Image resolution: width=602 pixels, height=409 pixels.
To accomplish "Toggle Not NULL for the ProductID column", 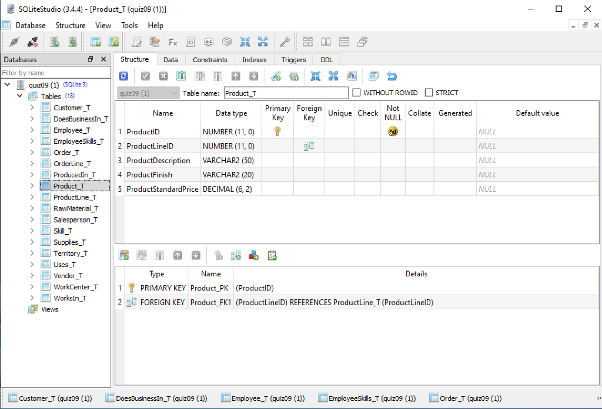I will point(392,131).
